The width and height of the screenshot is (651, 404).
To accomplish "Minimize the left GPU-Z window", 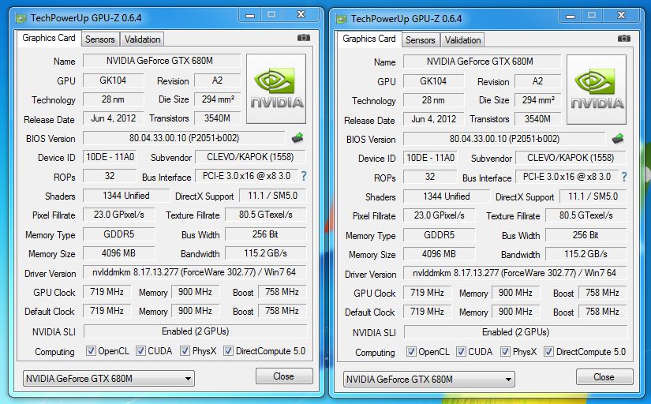I will tap(250, 15).
